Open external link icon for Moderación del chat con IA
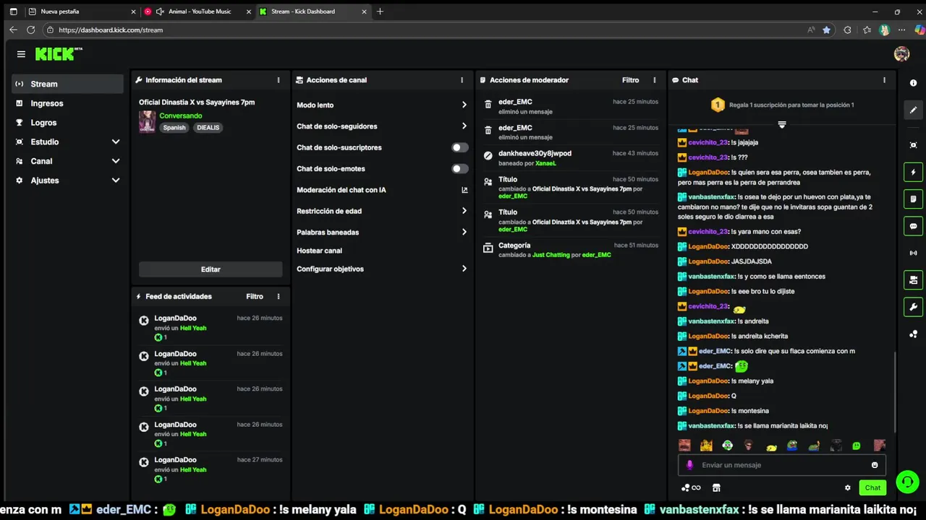This screenshot has height=520, width=926. pos(464,190)
